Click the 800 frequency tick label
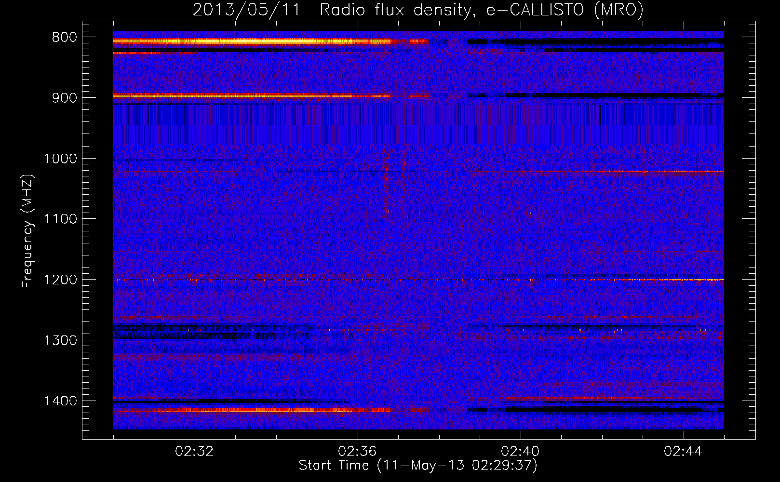 coord(65,38)
